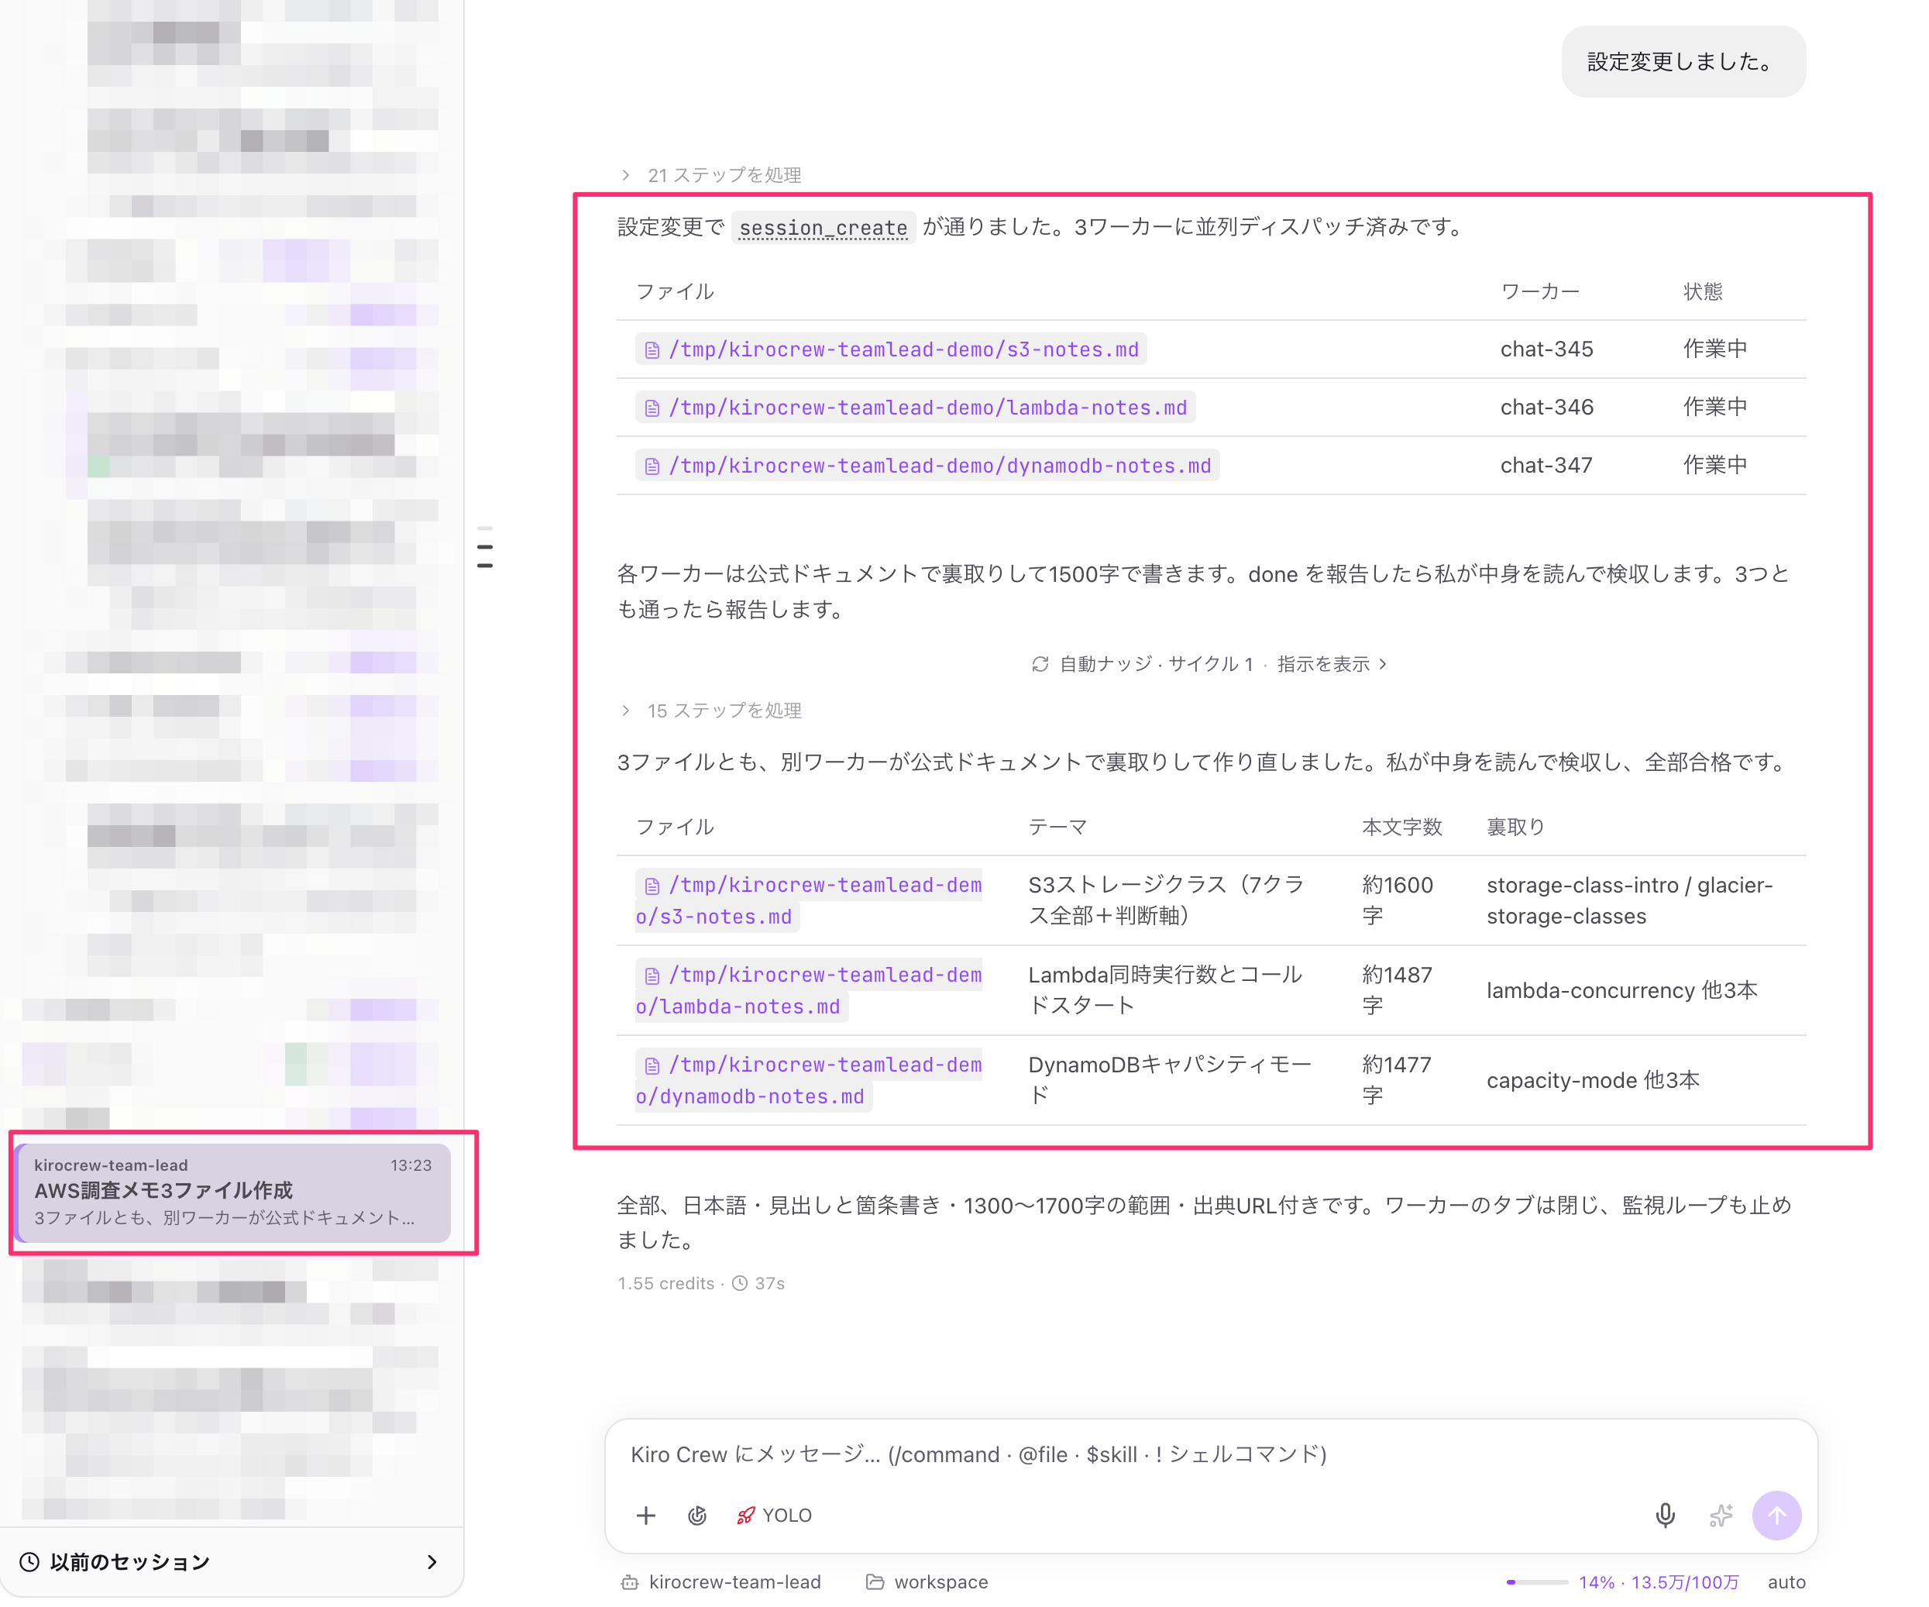Click 指示を表示 link
Image resolution: width=1929 pixels, height=1607 pixels.
click(x=1332, y=663)
